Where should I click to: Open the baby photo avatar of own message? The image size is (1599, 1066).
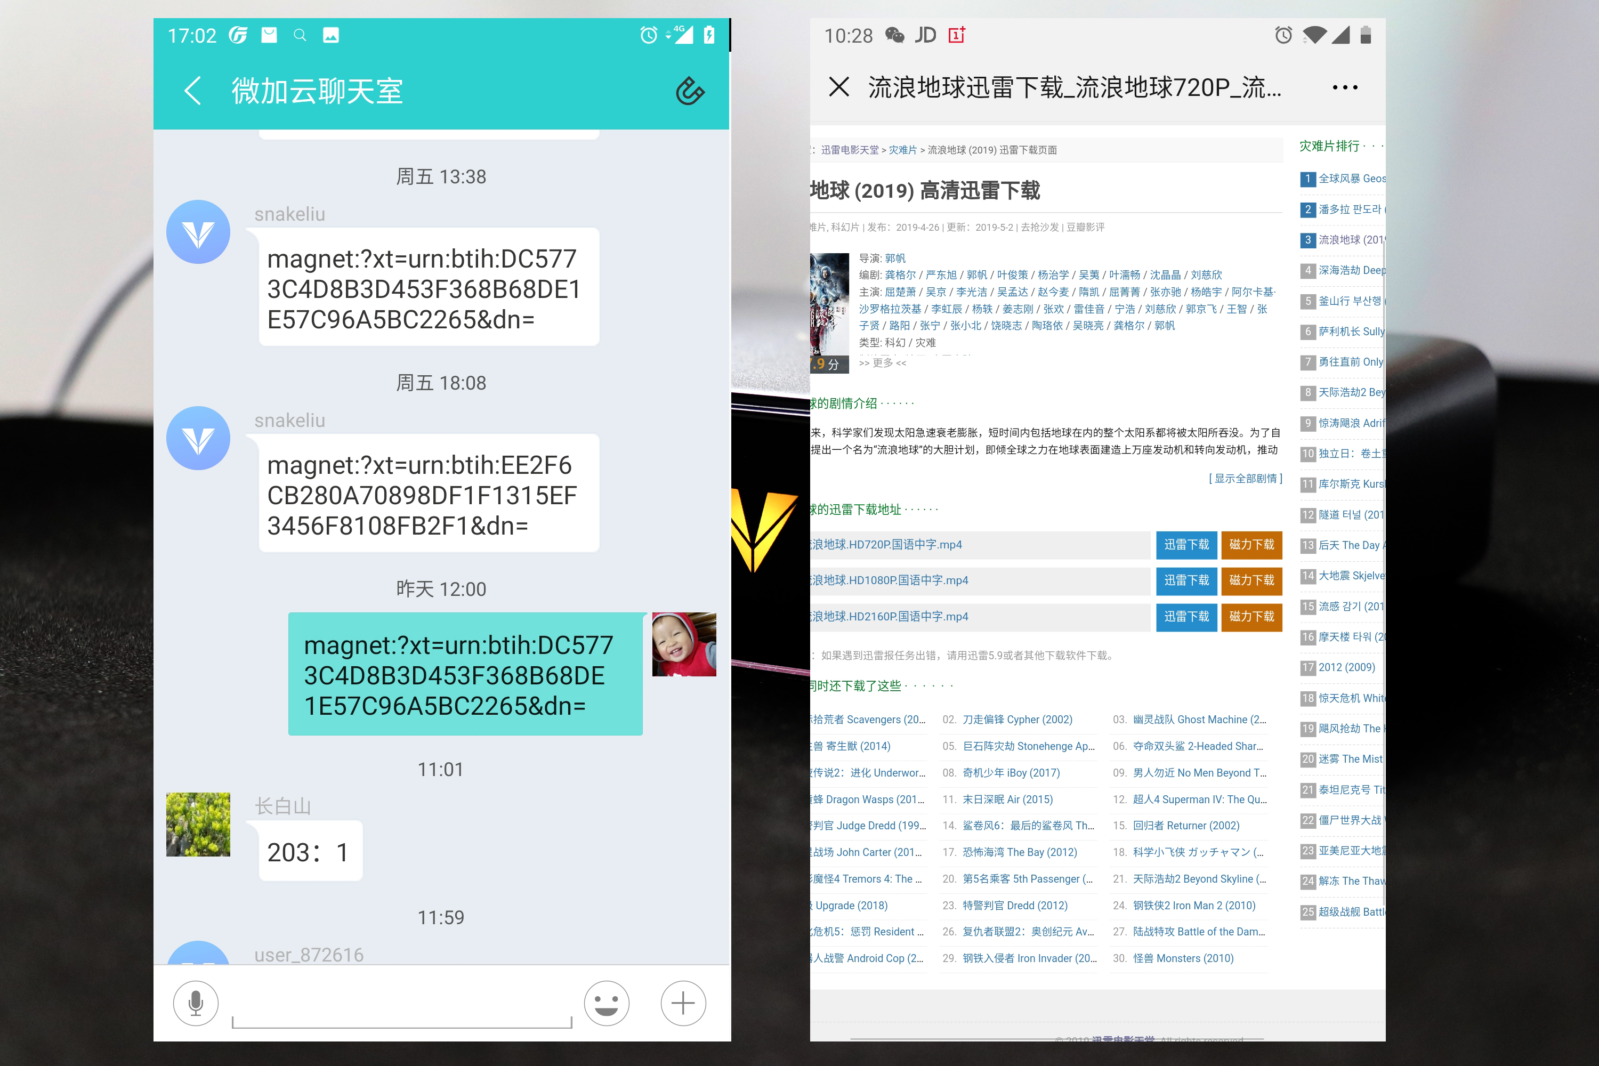pos(684,644)
